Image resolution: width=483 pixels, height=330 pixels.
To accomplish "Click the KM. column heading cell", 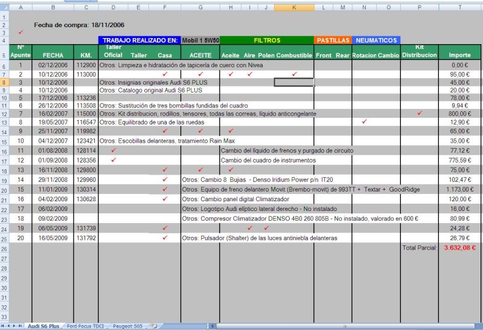I will (x=86, y=52).
